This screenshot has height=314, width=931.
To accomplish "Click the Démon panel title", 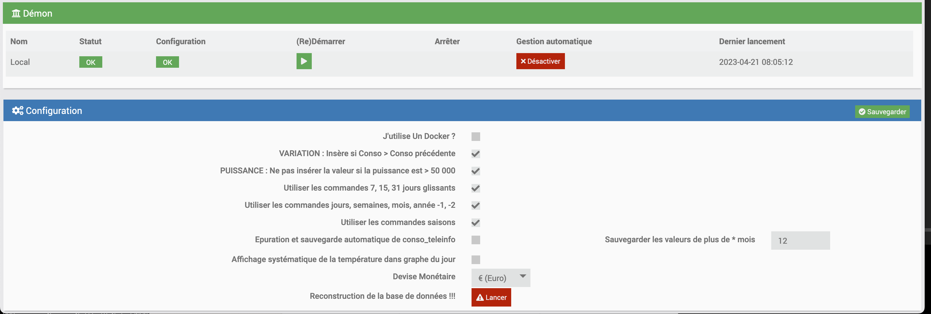I will coord(38,13).
